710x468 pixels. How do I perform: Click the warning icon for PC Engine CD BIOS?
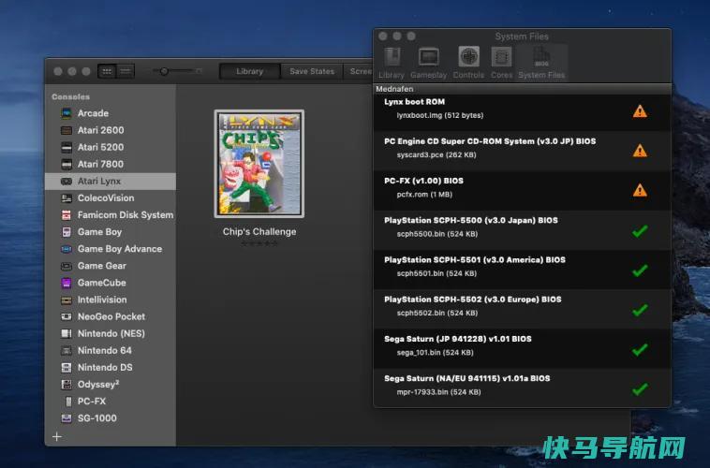pos(640,151)
